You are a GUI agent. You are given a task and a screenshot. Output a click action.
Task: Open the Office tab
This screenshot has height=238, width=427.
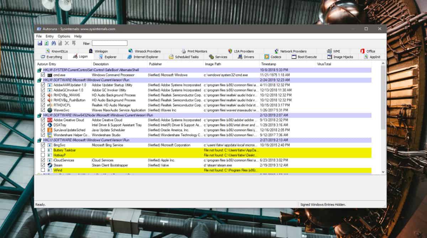368,51
